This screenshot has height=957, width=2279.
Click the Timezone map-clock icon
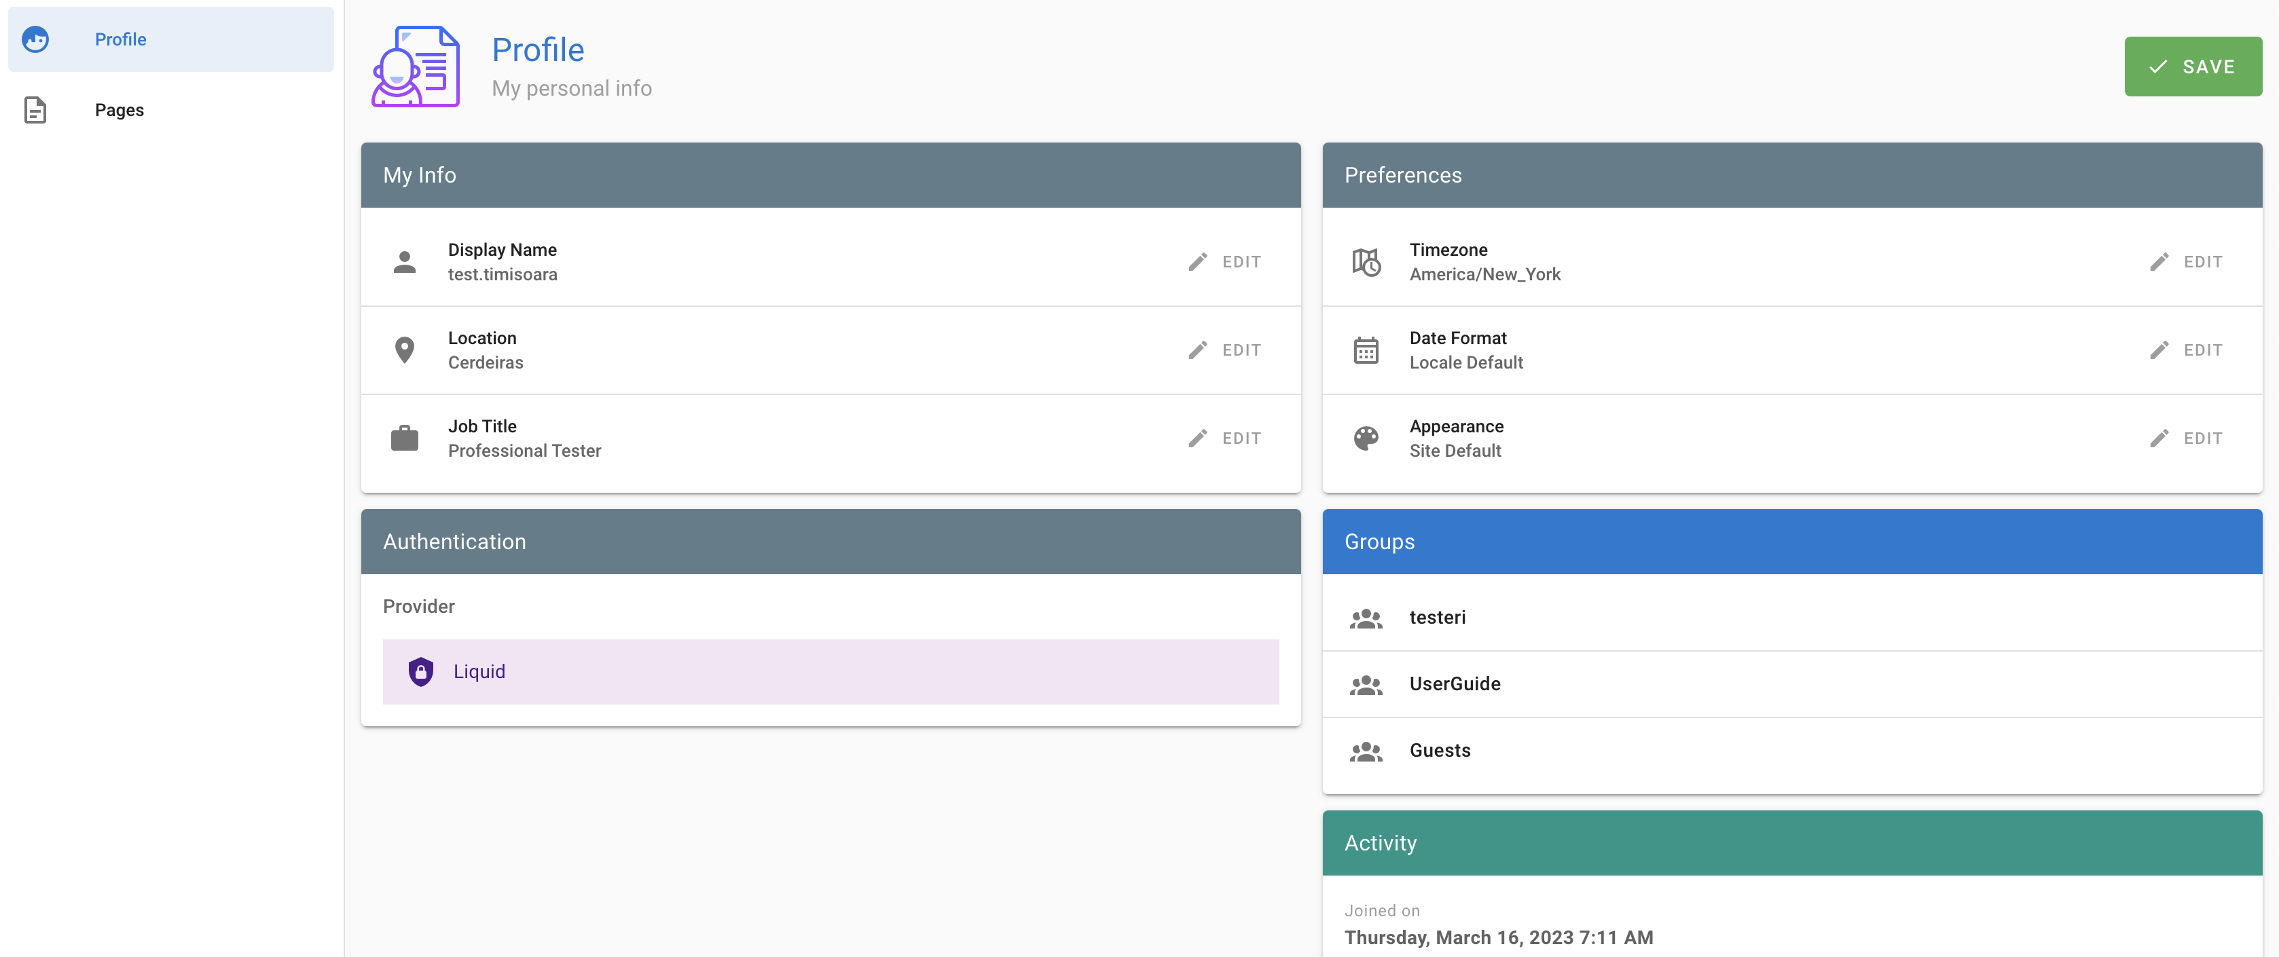click(1365, 262)
